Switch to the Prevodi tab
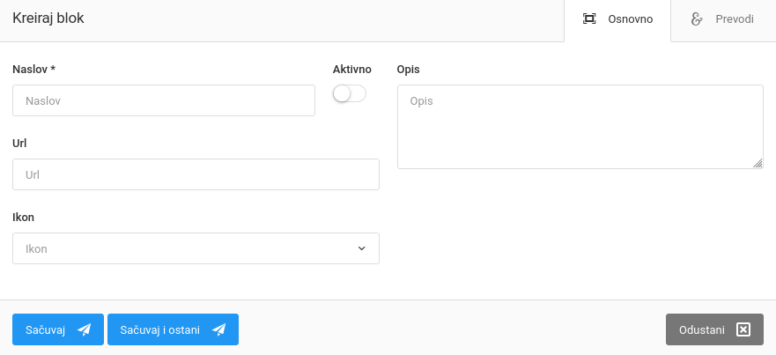776x355 pixels. click(723, 20)
